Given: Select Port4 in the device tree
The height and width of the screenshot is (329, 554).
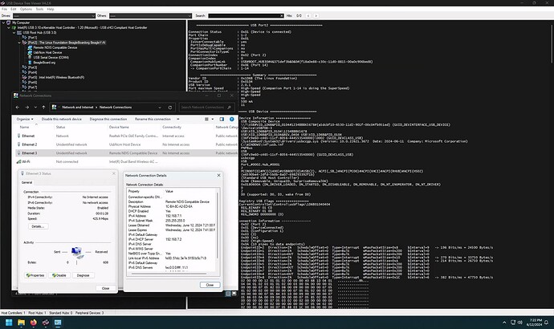Looking at the screenshot, I should pyautogui.click(x=32, y=72).
